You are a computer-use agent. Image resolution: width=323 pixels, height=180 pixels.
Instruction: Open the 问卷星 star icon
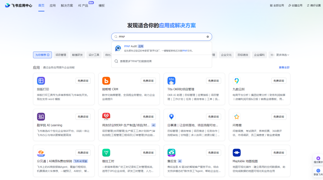coord(237,117)
